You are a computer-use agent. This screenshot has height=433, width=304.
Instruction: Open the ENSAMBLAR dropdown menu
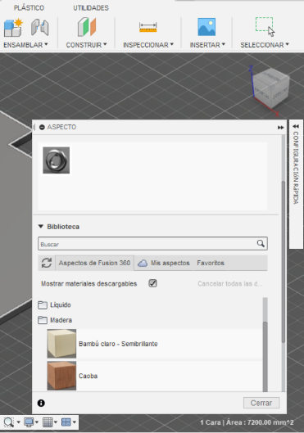[x=25, y=45]
